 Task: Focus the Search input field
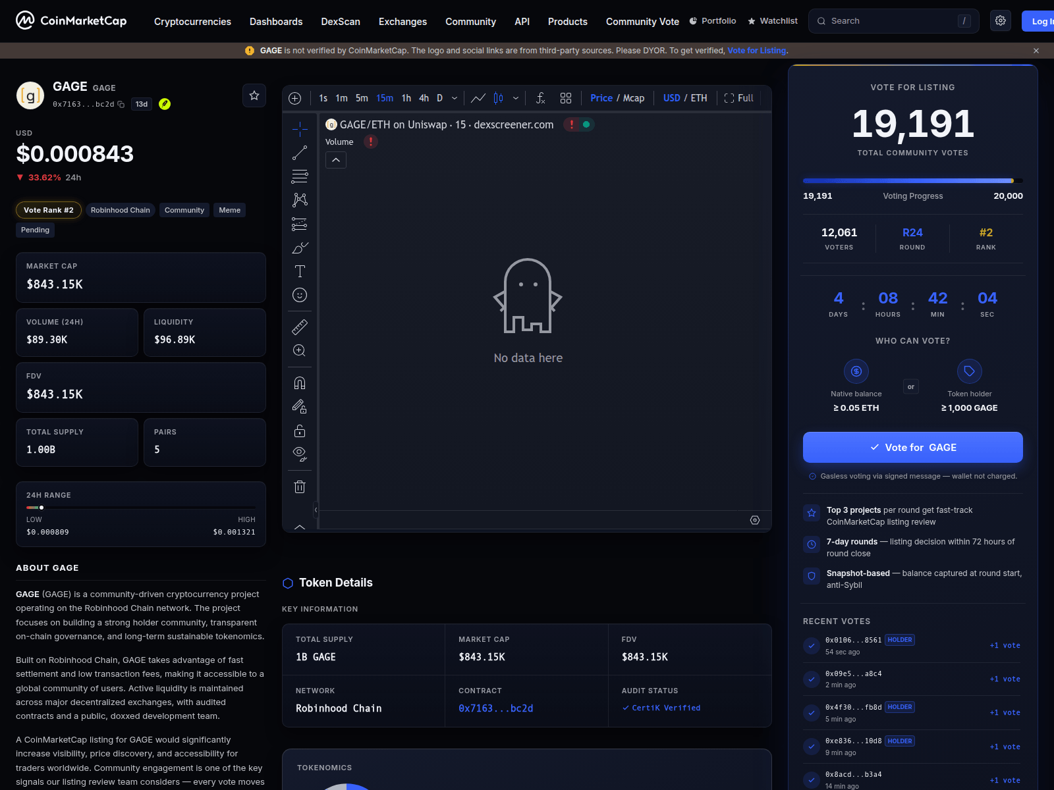click(x=893, y=21)
